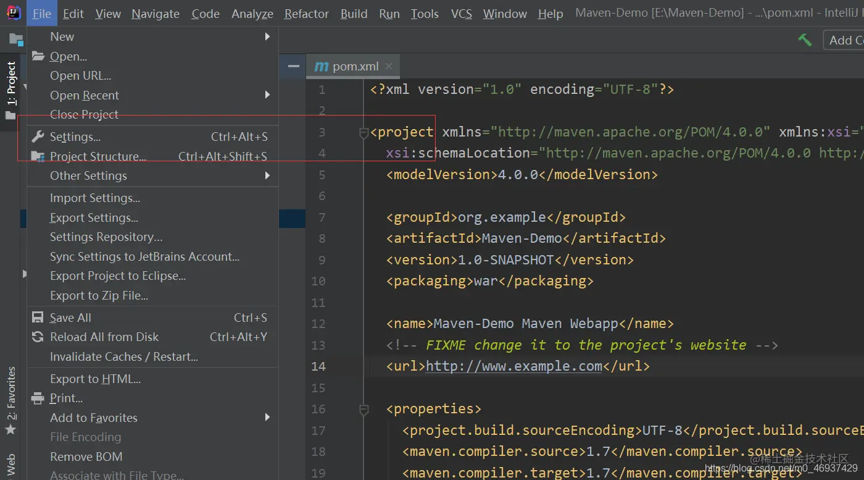Open the 1: Project tool window tab

point(10,92)
